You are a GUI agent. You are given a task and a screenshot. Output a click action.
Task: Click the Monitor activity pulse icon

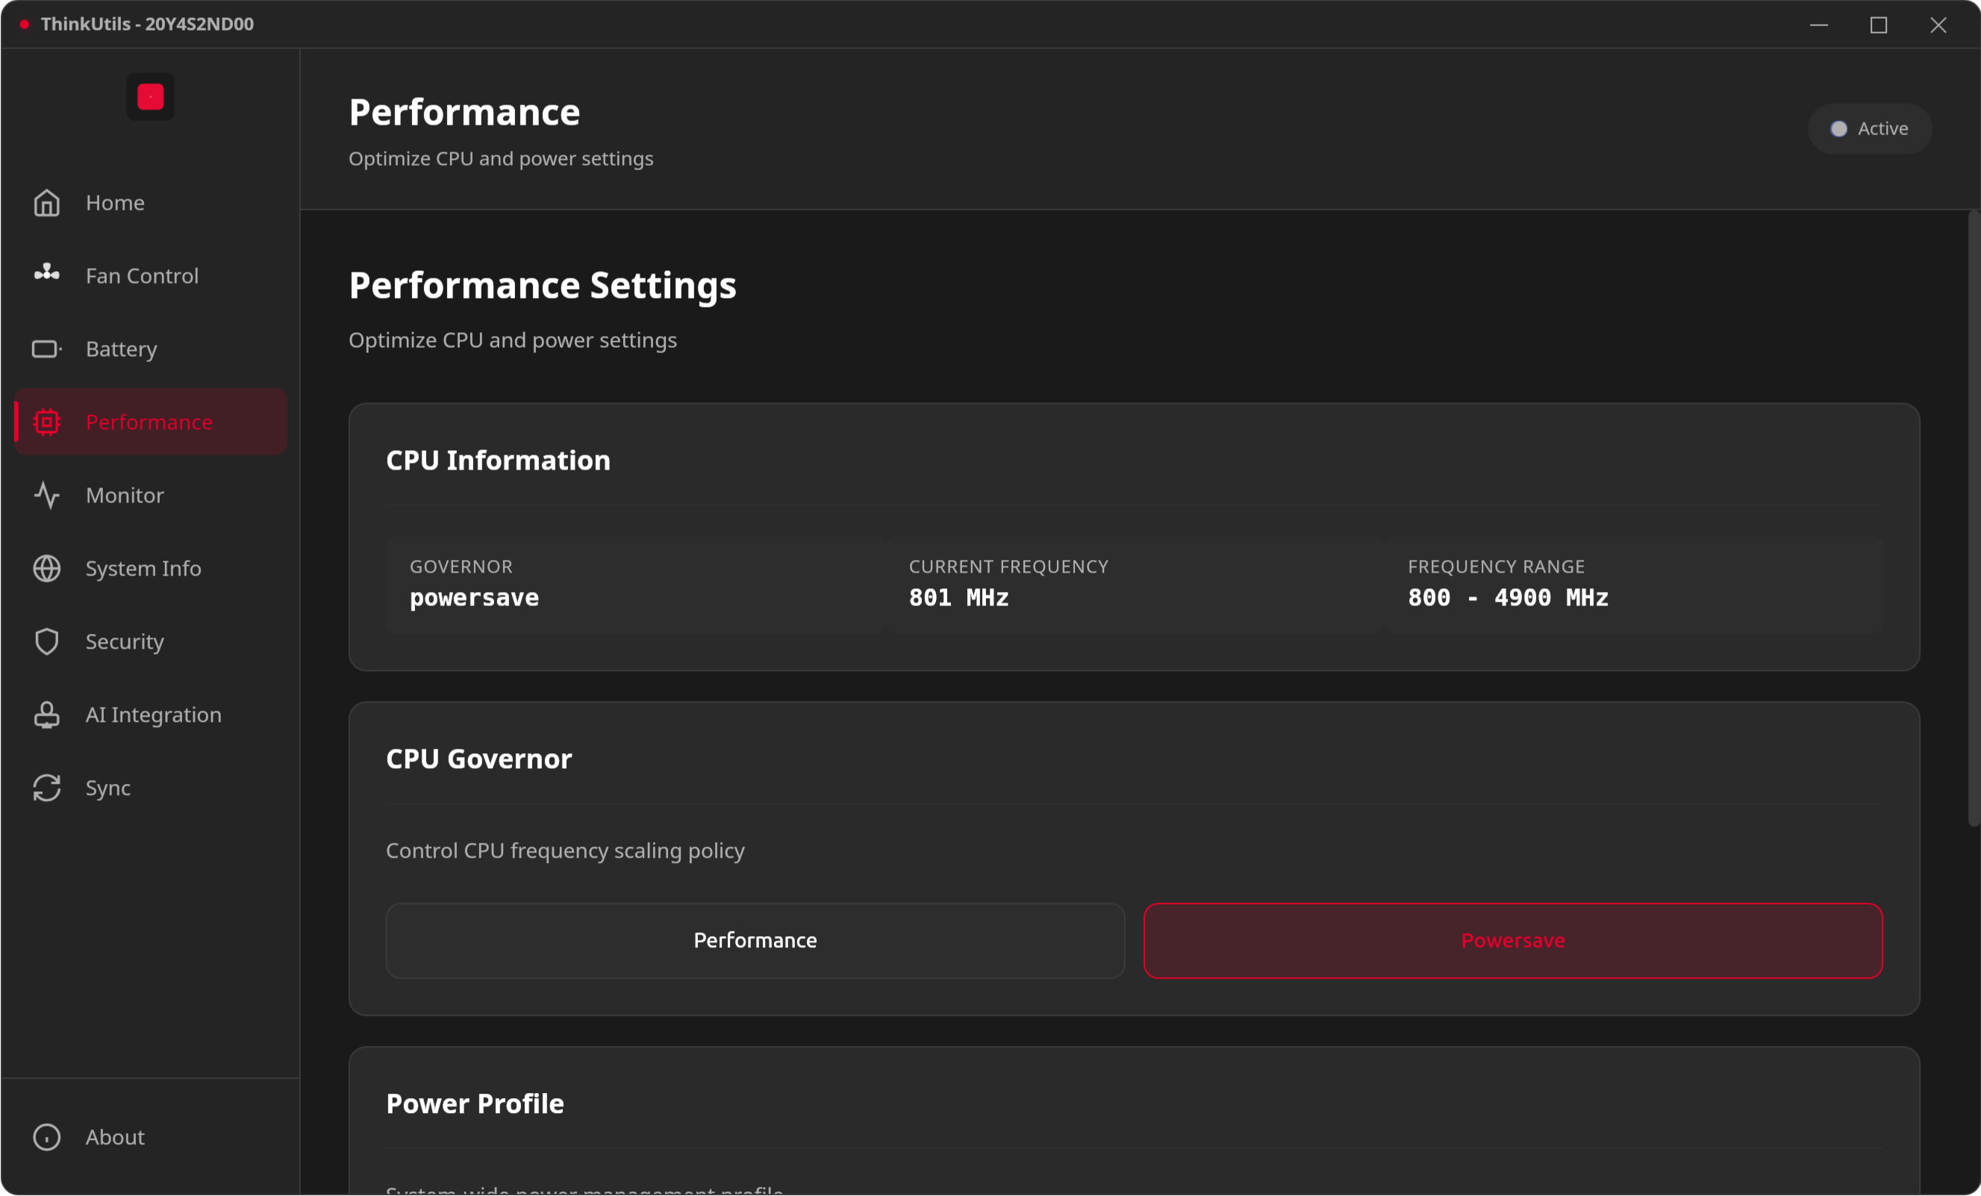click(46, 496)
